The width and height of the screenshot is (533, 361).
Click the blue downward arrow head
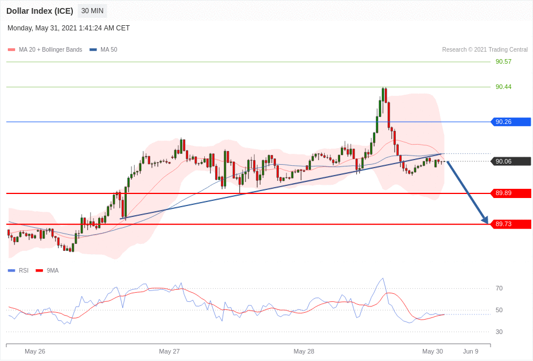coord(485,220)
